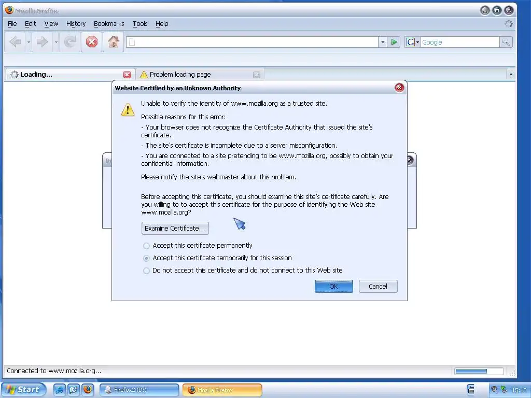Click the first system tray icon
The height and width of the screenshot is (398, 531).
(x=494, y=390)
